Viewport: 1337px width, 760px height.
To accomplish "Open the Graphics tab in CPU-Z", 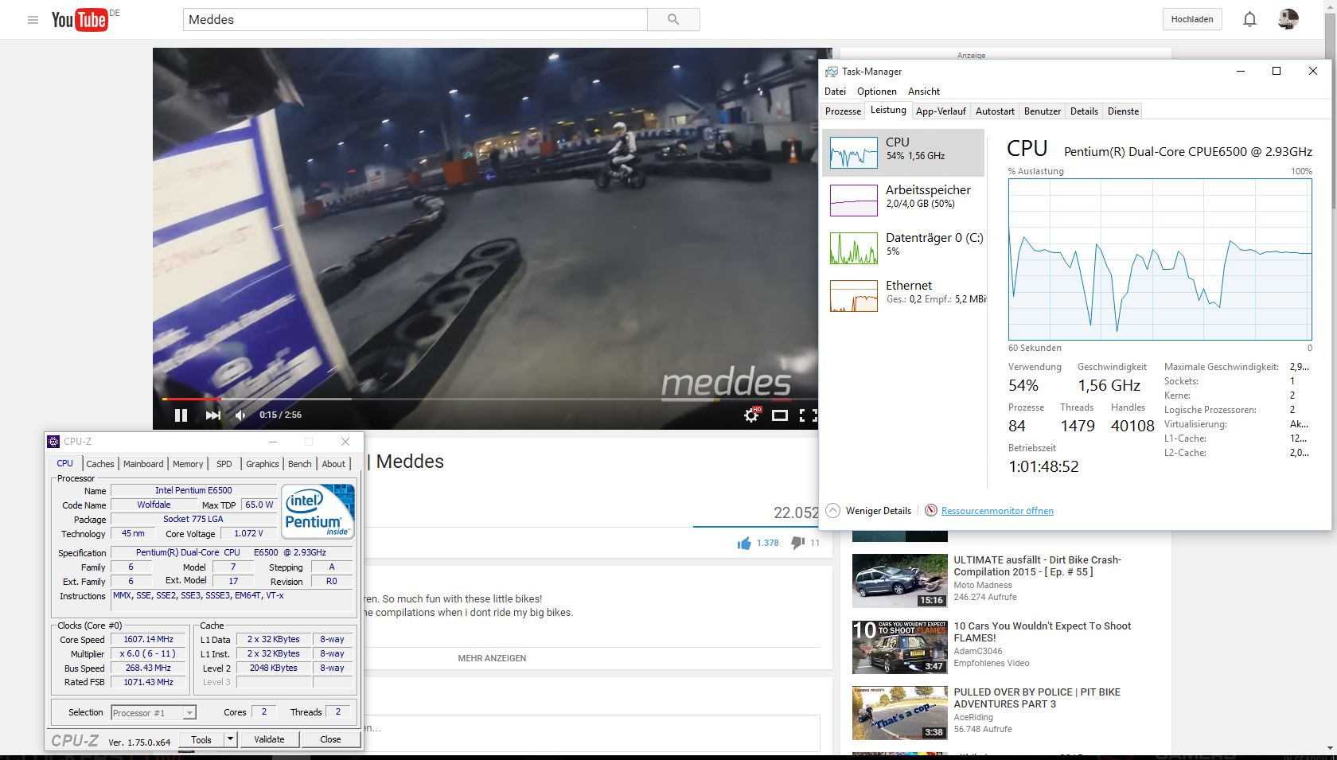I will pos(263,464).
